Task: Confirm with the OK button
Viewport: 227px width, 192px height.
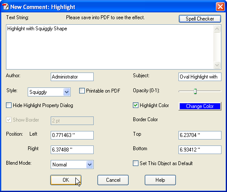Action: (x=66, y=180)
